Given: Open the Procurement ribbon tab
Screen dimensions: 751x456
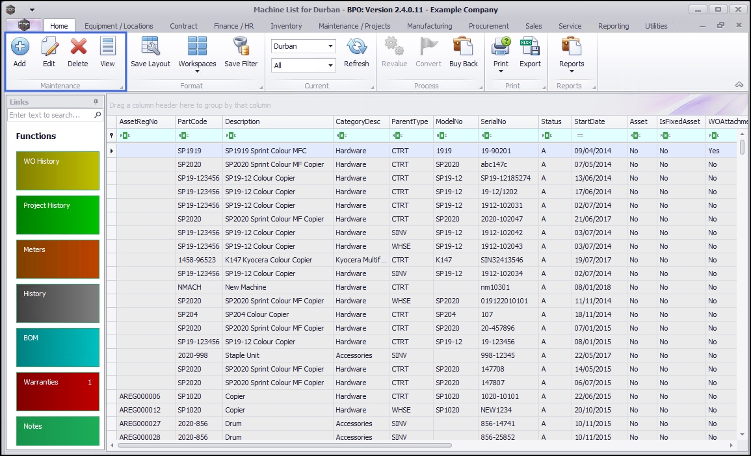Looking at the screenshot, I should click(x=488, y=26).
